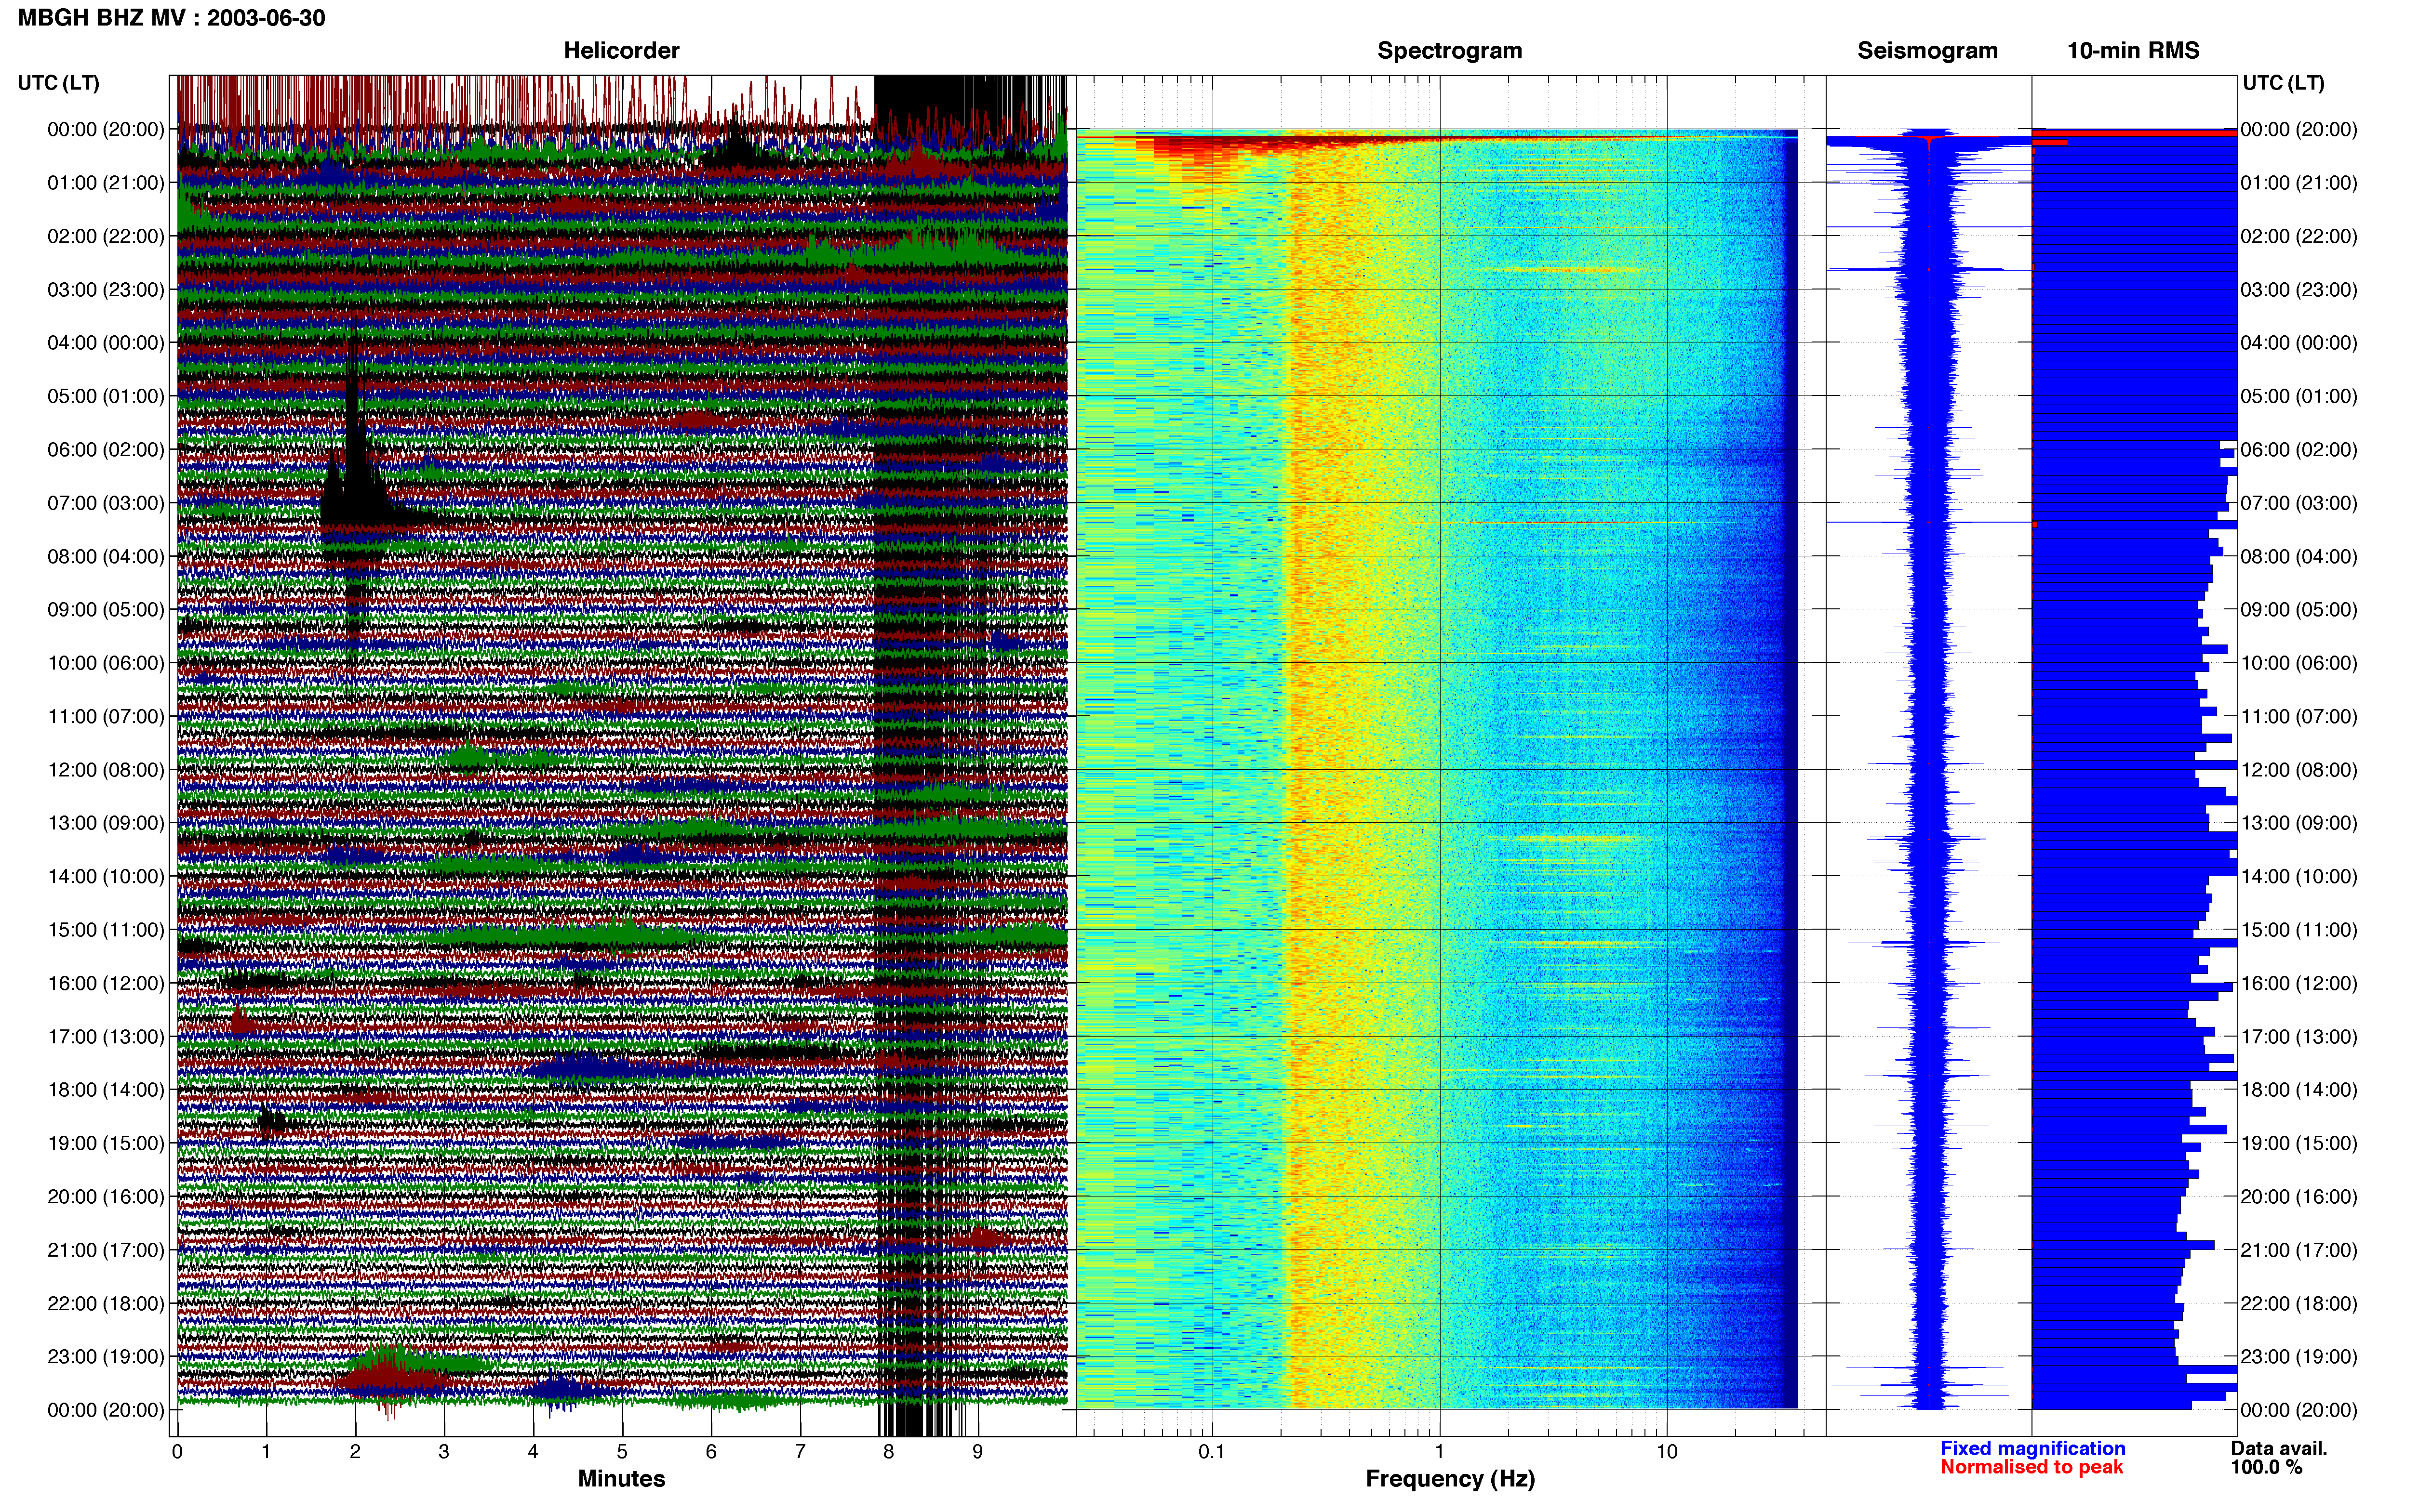Click the Minutes axis label

(x=621, y=1478)
